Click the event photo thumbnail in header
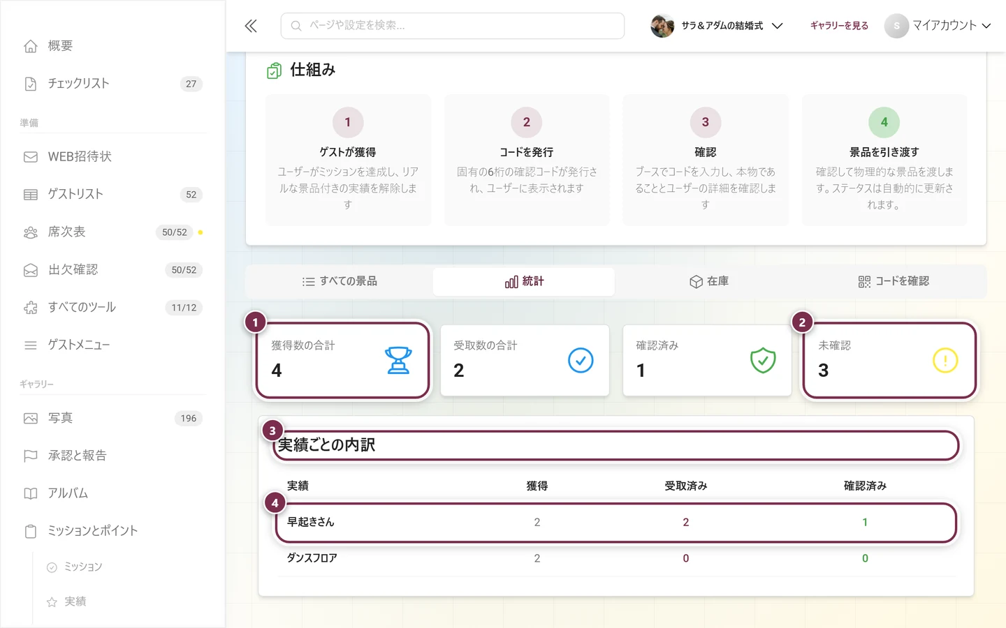Viewport: 1006px width, 628px height. 662,26
